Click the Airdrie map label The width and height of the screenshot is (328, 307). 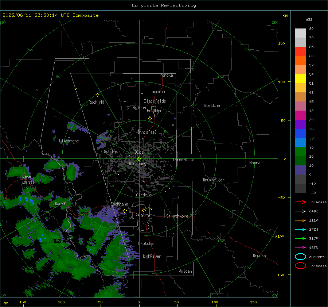click(144, 195)
